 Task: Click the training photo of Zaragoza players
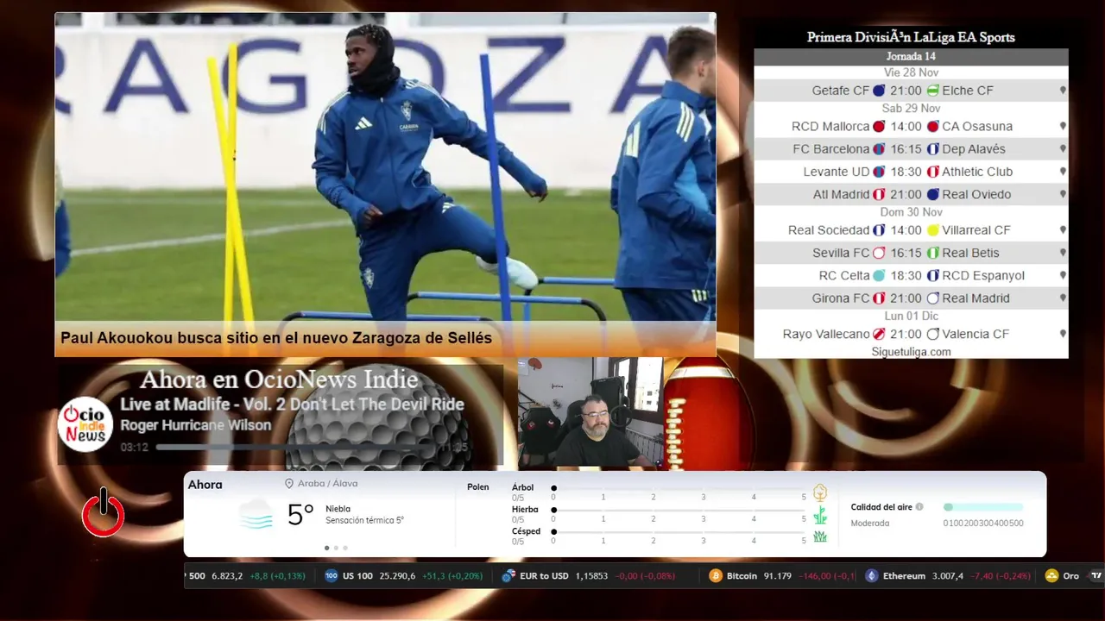coord(385,166)
